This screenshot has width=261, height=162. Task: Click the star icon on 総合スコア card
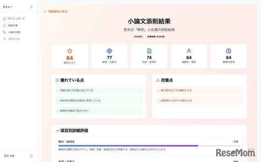[x=70, y=51]
